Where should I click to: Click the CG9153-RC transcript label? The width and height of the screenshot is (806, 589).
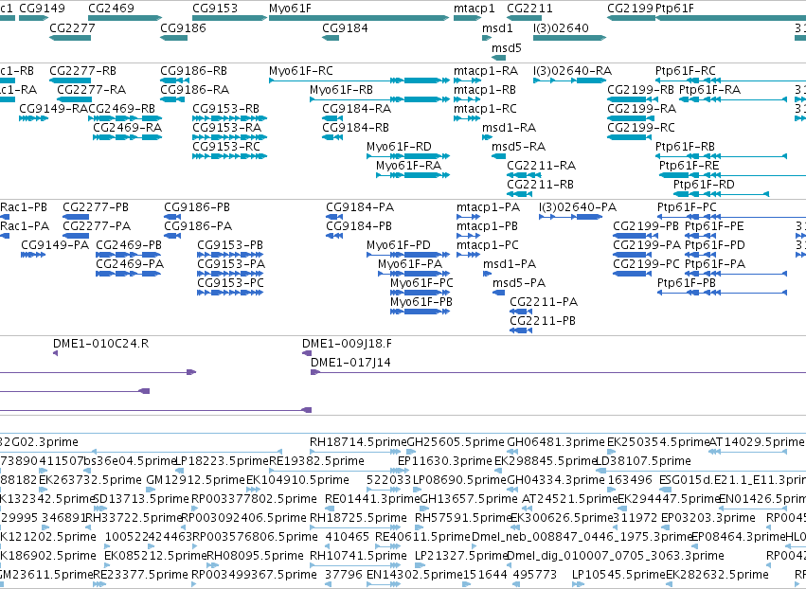point(226,147)
